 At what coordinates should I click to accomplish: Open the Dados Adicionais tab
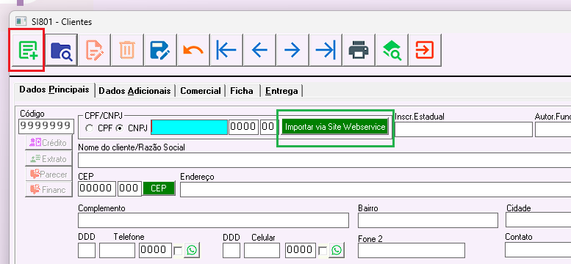(134, 91)
